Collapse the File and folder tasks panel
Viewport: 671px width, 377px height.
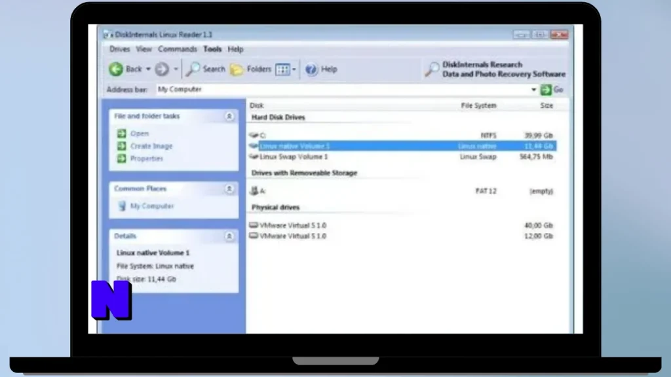point(229,117)
